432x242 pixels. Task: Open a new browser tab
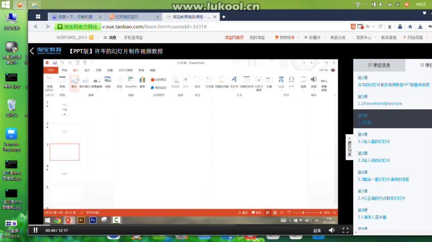(x=224, y=17)
